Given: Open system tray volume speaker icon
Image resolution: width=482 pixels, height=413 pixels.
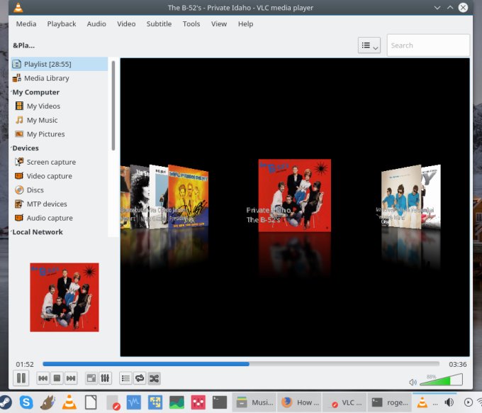Looking at the screenshot, I should pyautogui.click(x=449, y=402).
